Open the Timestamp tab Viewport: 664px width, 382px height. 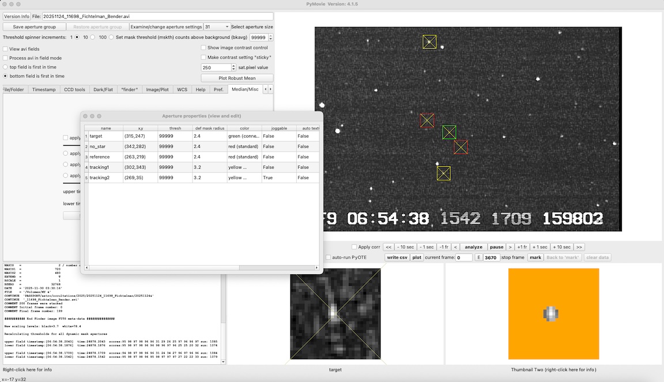(x=44, y=89)
